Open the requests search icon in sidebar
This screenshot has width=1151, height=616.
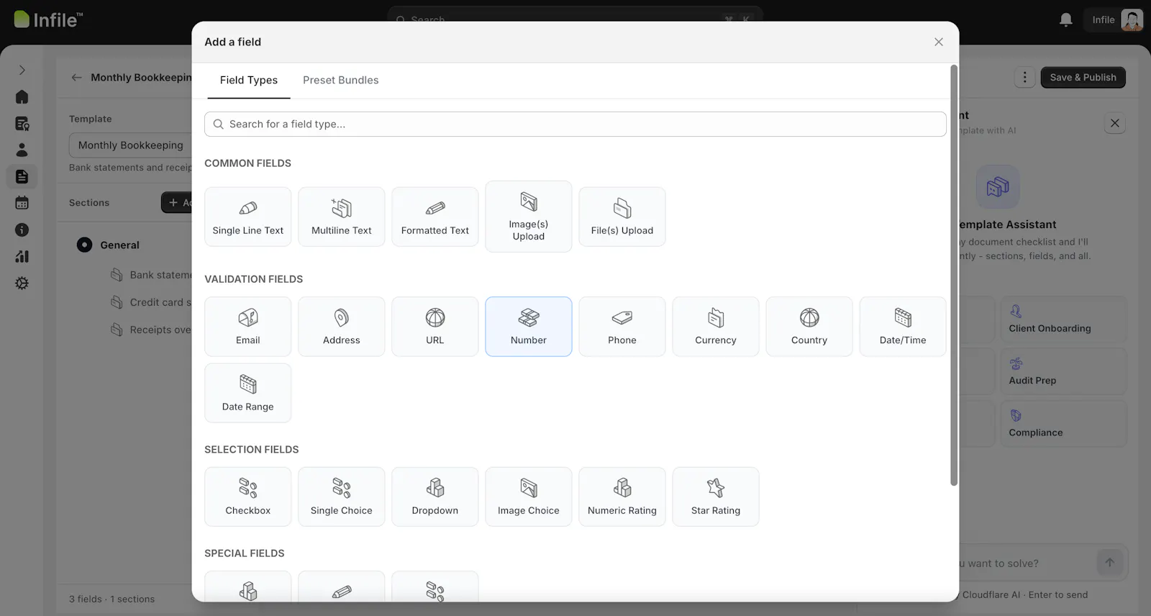pos(22,123)
